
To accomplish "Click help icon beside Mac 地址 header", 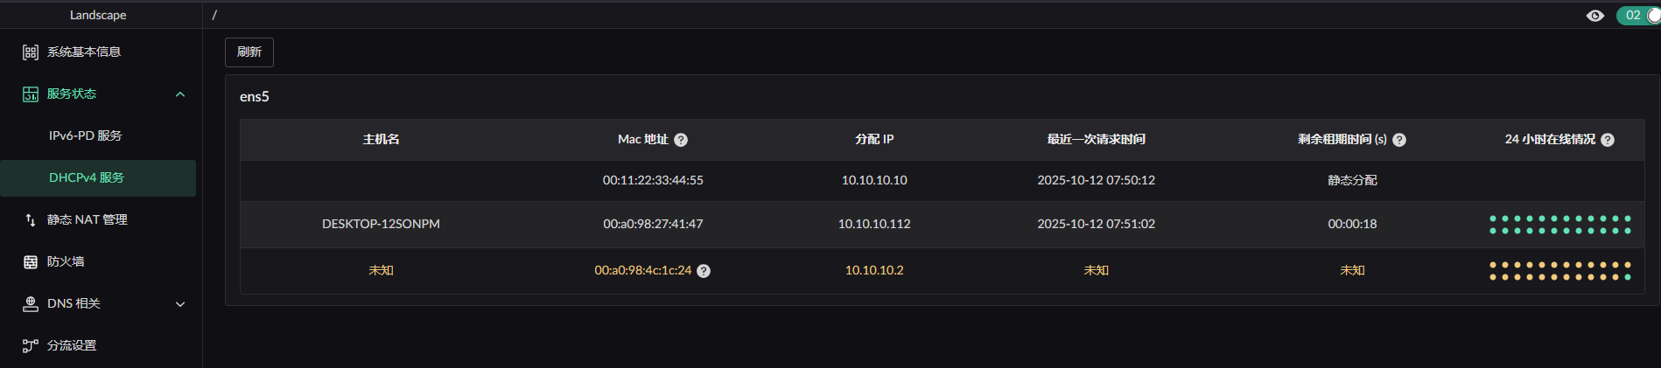I will point(681,140).
